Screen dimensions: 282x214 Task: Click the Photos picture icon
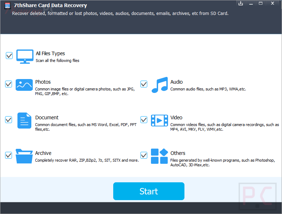tap(24, 85)
